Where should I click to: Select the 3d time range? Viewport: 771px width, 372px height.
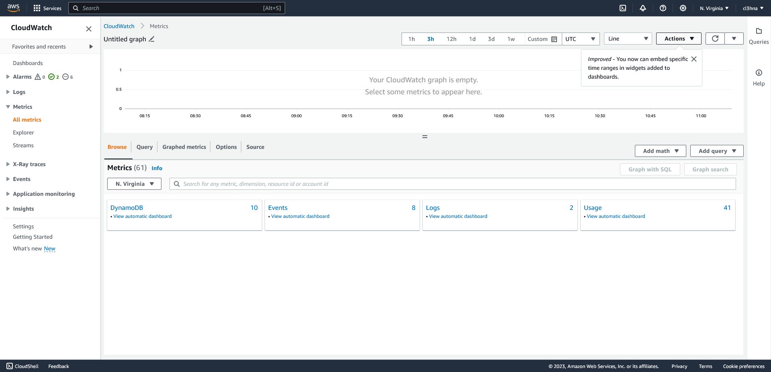click(x=491, y=39)
